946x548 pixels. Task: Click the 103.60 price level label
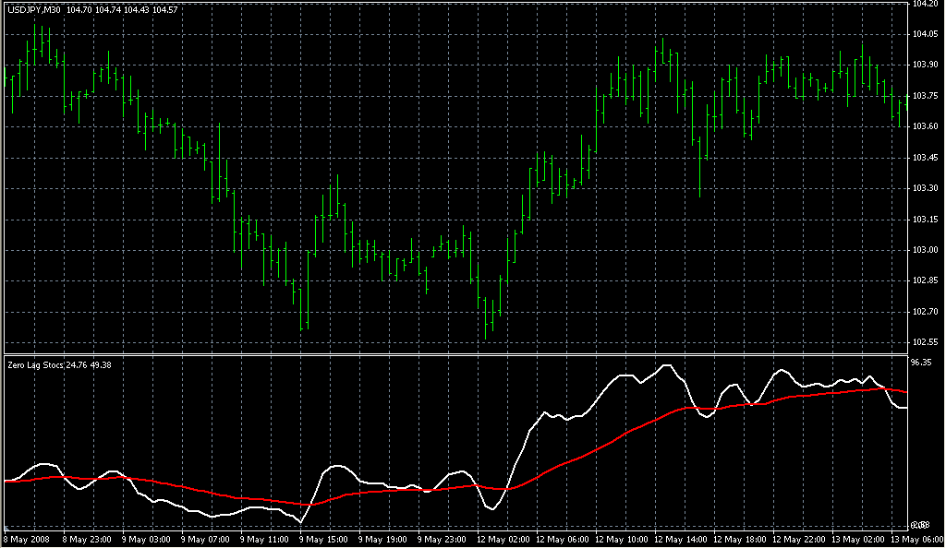926,126
